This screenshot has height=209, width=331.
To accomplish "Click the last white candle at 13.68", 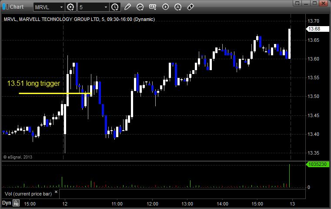I will pyautogui.click(x=289, y=44).
